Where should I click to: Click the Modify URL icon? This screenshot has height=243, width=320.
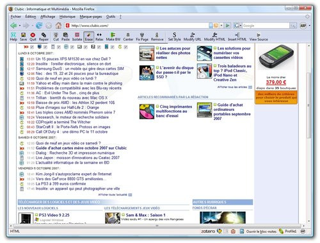point(192,37)
